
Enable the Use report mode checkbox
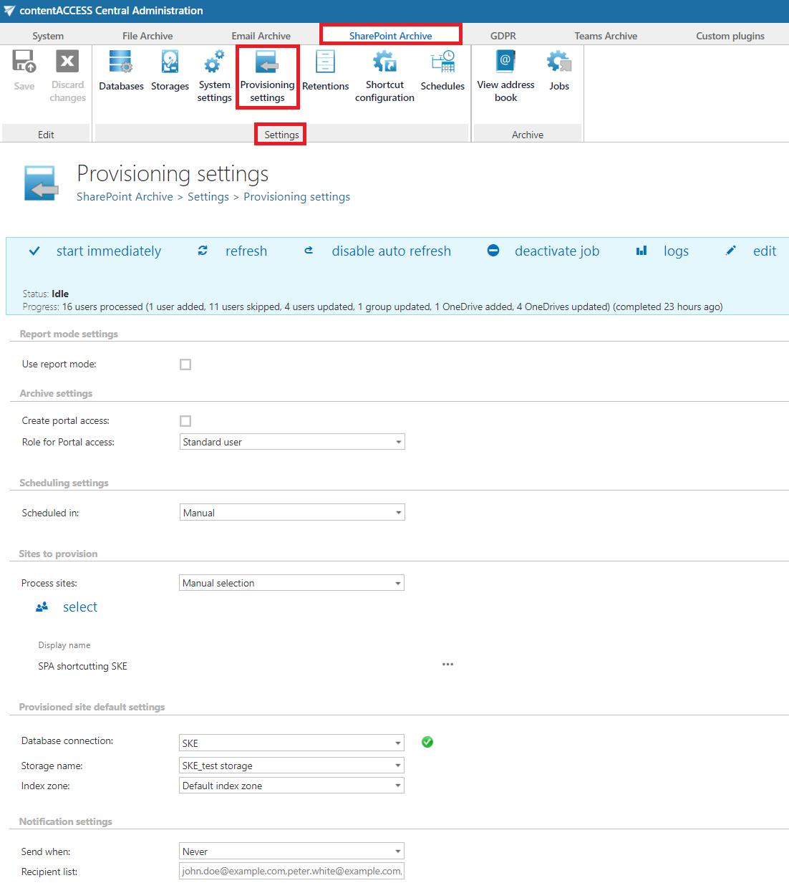185,365
